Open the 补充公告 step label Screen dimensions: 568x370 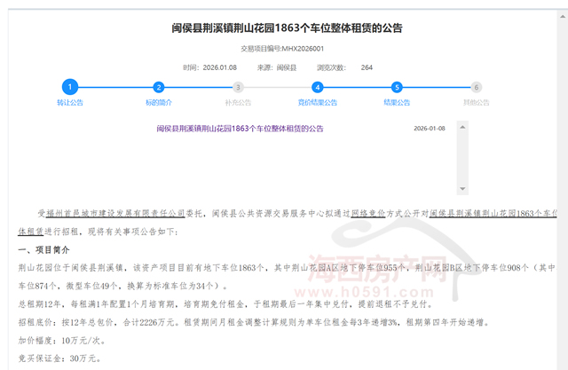[x=238, y=103]
